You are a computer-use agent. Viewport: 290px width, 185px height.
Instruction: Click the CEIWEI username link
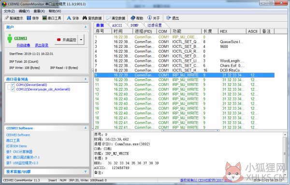click(x=20, y=38)
